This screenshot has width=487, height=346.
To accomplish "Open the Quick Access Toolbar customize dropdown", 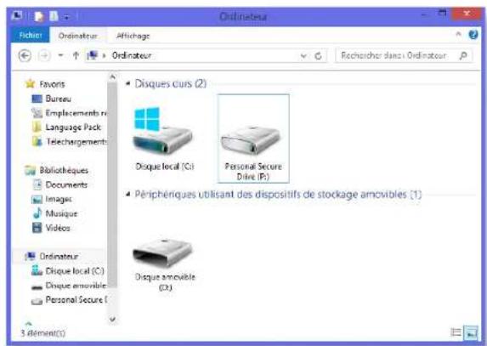I will (66, 17).
